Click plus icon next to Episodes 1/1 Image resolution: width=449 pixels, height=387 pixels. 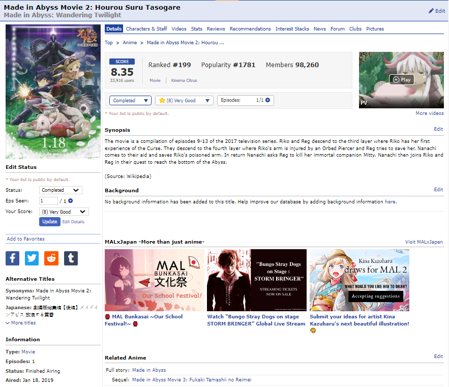tap(268, 100)
